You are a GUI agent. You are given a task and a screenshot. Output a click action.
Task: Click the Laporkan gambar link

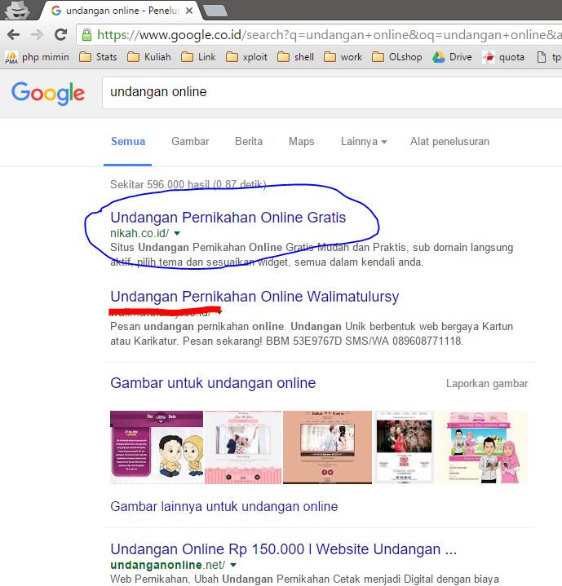(x=487, y=383)
